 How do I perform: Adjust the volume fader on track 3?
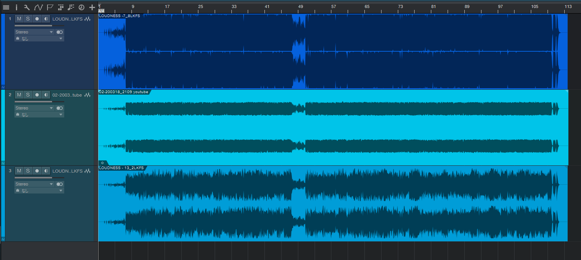39,178
